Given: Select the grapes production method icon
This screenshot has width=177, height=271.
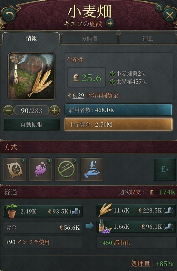Looking at the screenshot, I should click(40, 169).
